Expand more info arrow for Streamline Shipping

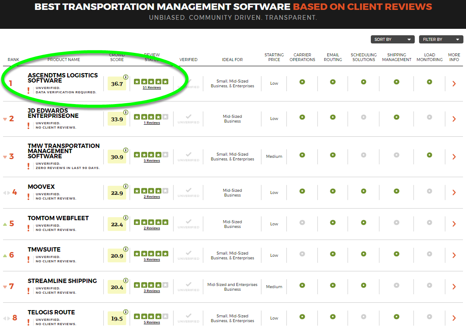(x=454, y=287)
